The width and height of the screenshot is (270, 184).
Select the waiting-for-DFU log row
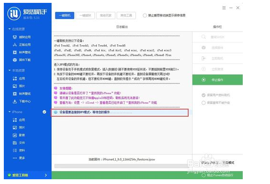[x=119, y=112]
